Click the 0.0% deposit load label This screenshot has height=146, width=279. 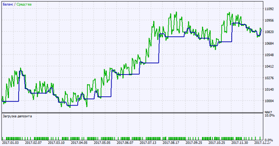(269, 140)
